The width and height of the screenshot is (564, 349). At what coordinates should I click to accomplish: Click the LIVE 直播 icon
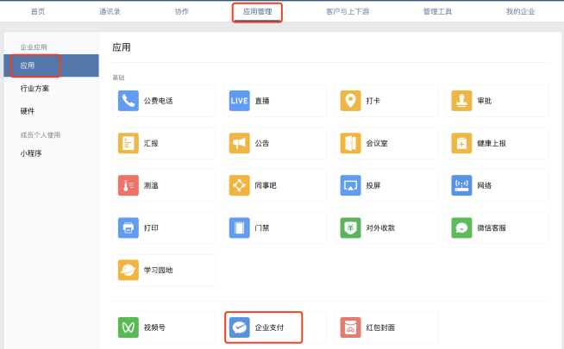click(239, 101)
